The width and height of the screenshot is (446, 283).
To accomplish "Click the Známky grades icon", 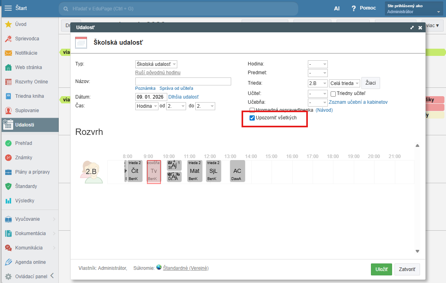I will pyautogui.click(x=8, y=158).
